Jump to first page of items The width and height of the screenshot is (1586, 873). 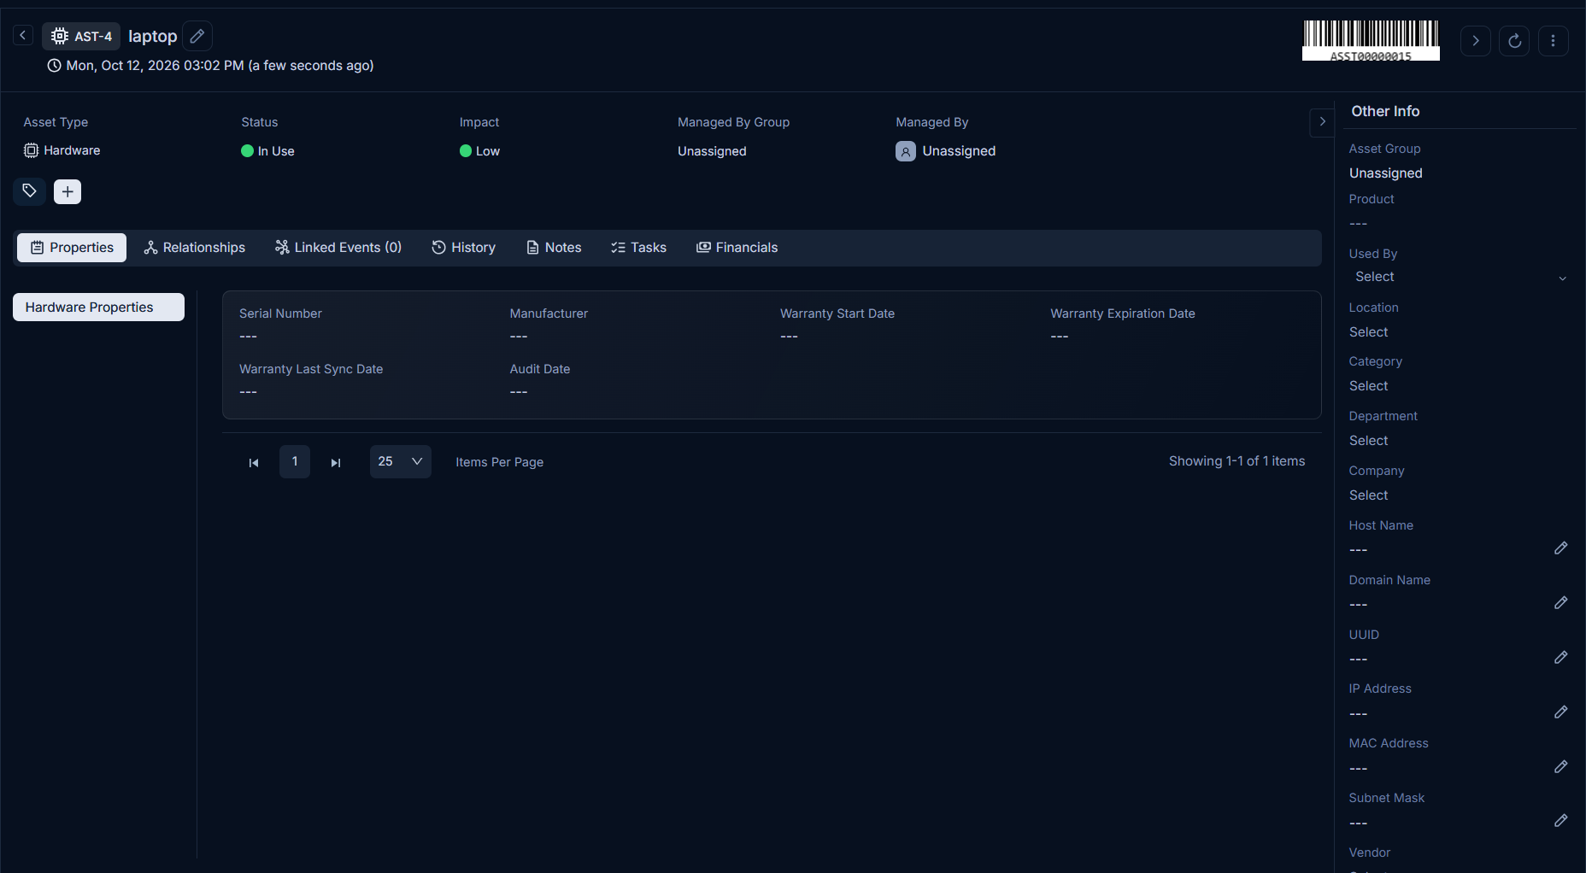tap(254, 462)
